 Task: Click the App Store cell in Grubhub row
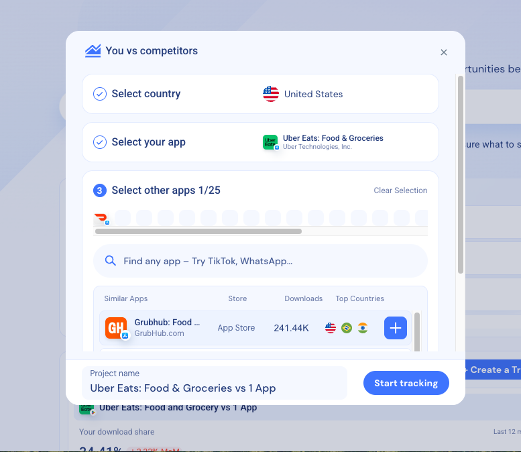pyautogui.click(x=236, y=328)
